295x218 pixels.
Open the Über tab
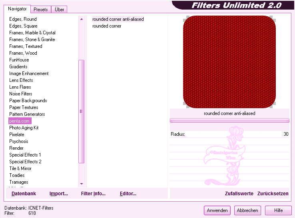(x=59, y=10)
